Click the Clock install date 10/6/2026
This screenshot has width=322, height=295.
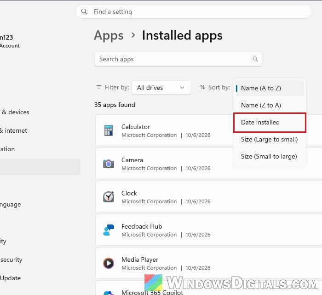tap(198, 201)
